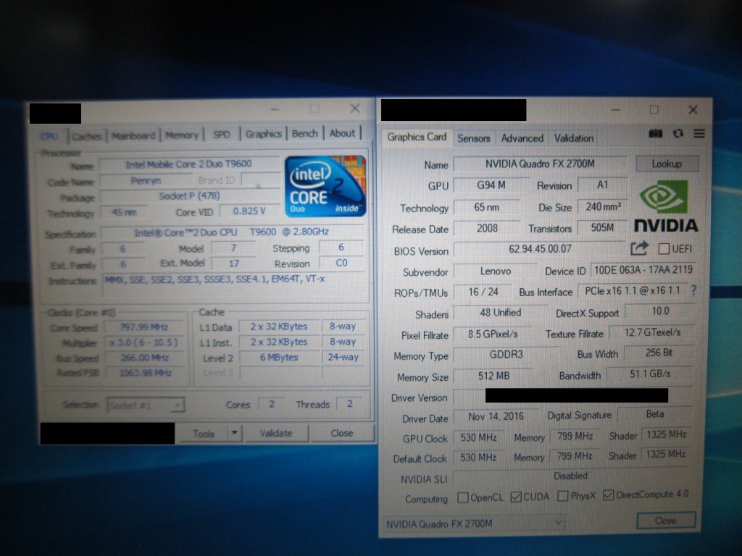Click the Intel Core 2 Duo logo
Viewport: 742px width, 556px height.
[x=325, y=186]
